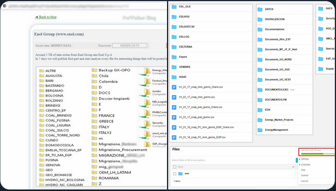
Task: Open the enel folder icon in Files
Action: (x=180, y=174)
